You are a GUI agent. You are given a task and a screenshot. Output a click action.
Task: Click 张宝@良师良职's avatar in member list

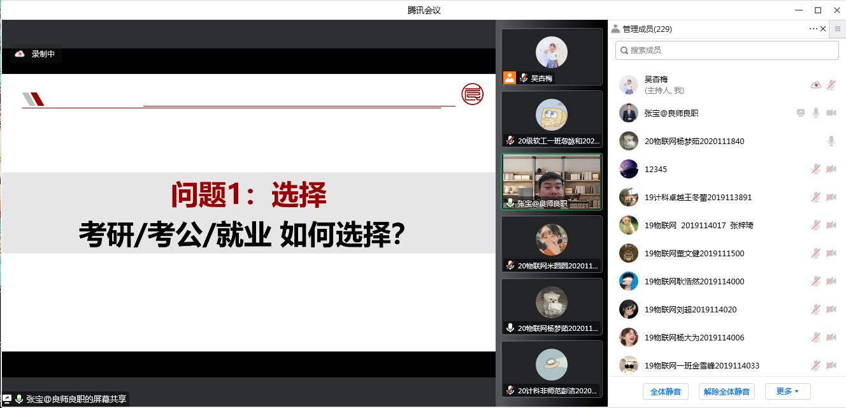tap(629, 113)
